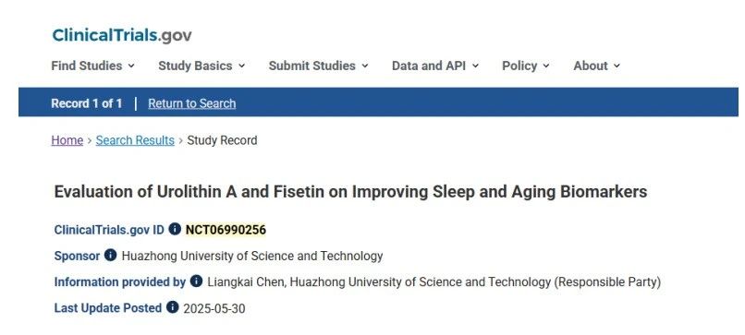This screenshot has width=745, height=335.
Task: Click the Record 1 of 1 label
Action: [x=87, y=103]
